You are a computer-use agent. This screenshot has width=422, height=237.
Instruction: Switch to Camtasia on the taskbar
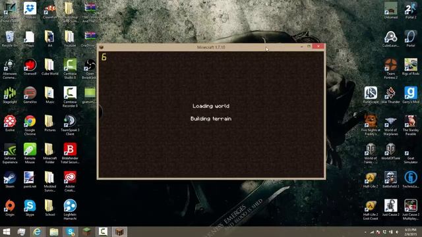click(x=103, y=232)
